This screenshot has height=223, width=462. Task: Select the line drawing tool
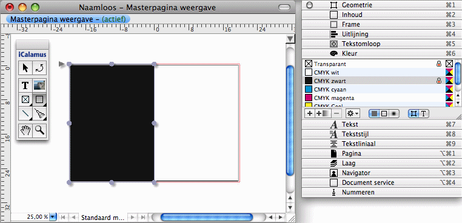25,113
